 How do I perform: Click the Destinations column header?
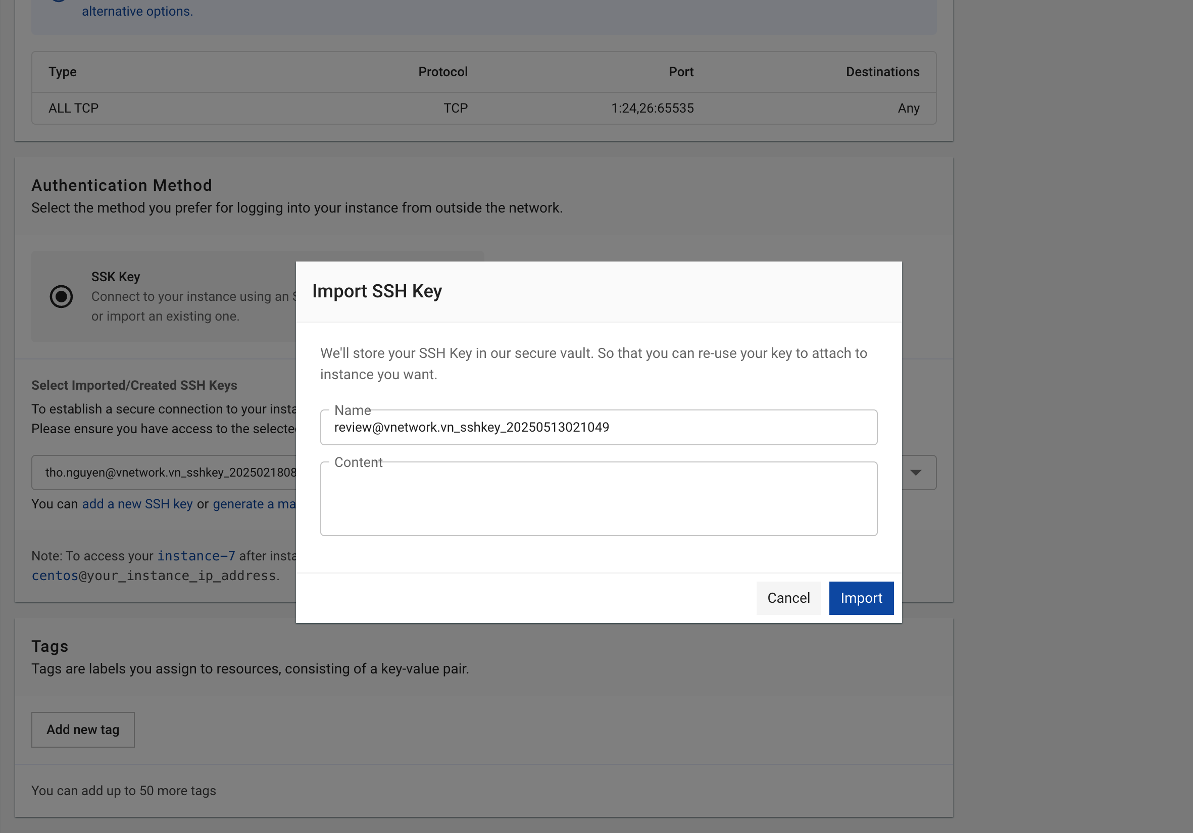(882, 72)
